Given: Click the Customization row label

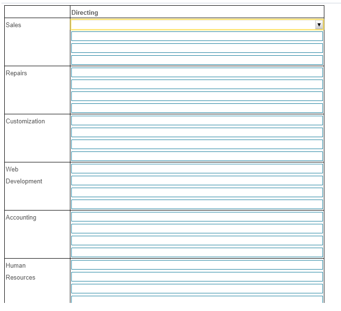Looking at the screenshot, I should click(x=25, y=121).
